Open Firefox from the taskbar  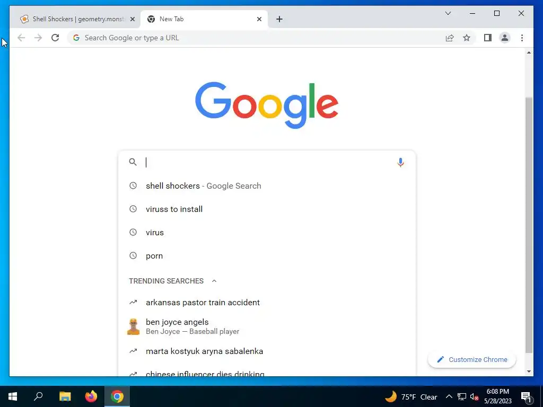91,396
